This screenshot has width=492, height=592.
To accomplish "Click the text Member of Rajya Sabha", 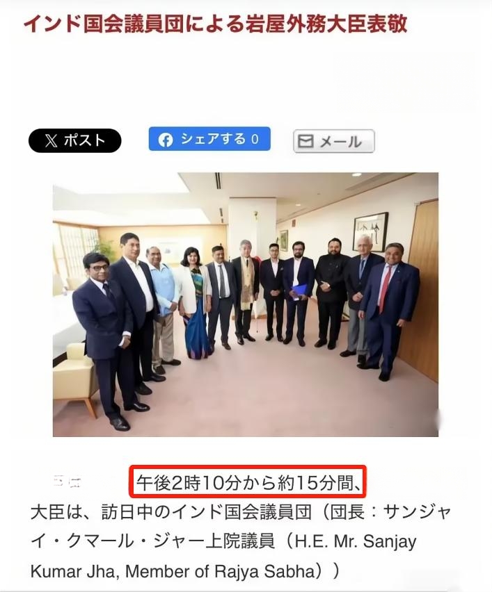I will pyautogui.click(x=220, y=572).
